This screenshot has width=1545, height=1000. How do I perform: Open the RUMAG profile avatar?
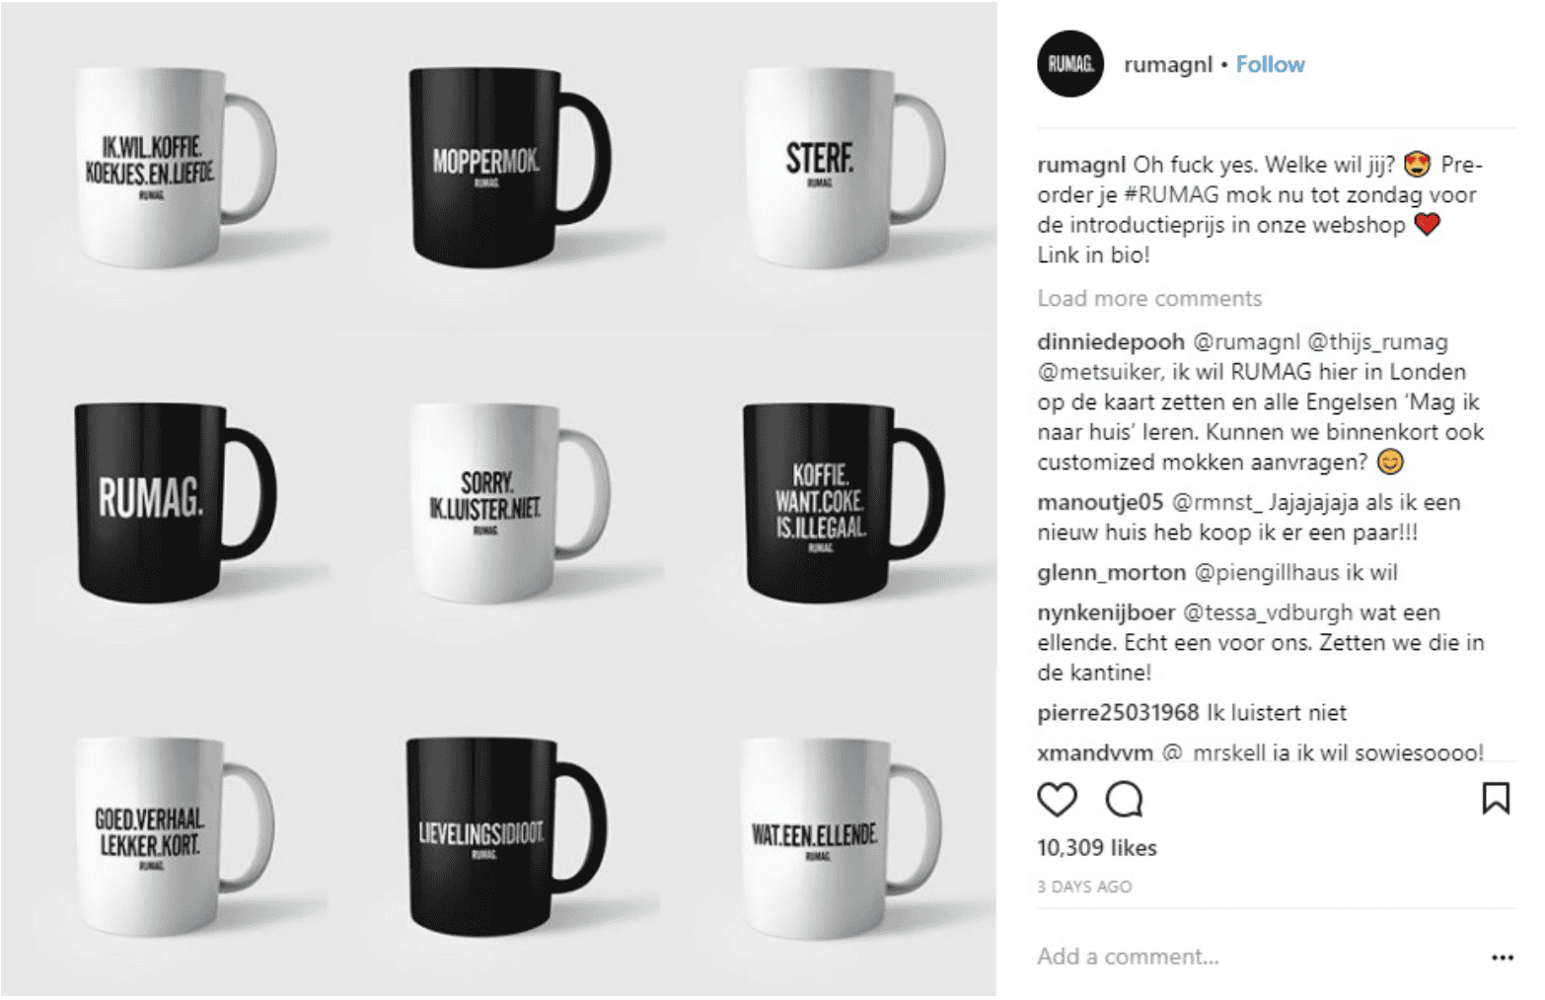(x=1070, y=64)
